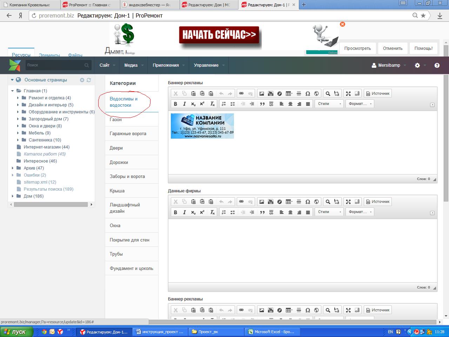Insert image in Данные фирмы editor
449x337 pixels.
coord(262,201)
